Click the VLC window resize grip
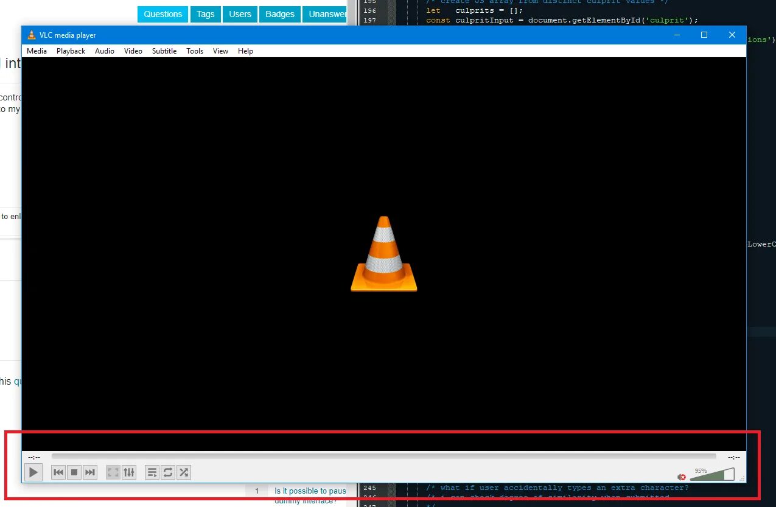This screenshot has height=507, width=776. coord(742,479)
